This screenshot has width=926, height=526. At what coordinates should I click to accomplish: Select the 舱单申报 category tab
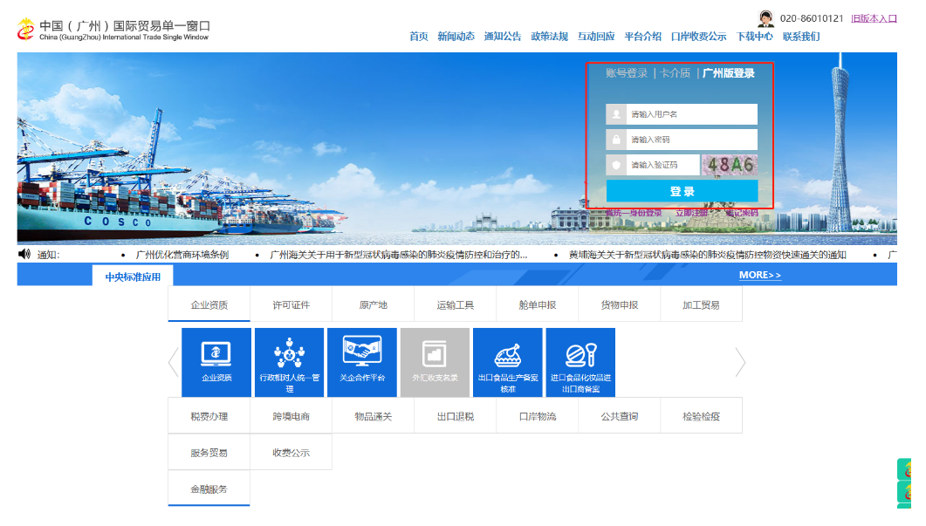(538, 304)
